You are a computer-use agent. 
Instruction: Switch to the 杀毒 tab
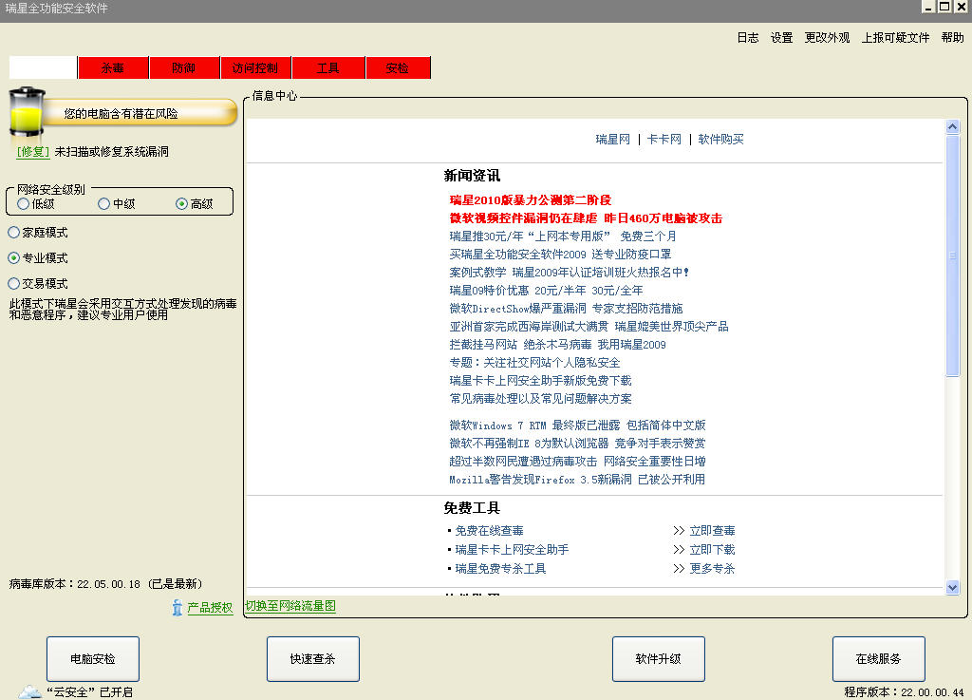point(114,67)
